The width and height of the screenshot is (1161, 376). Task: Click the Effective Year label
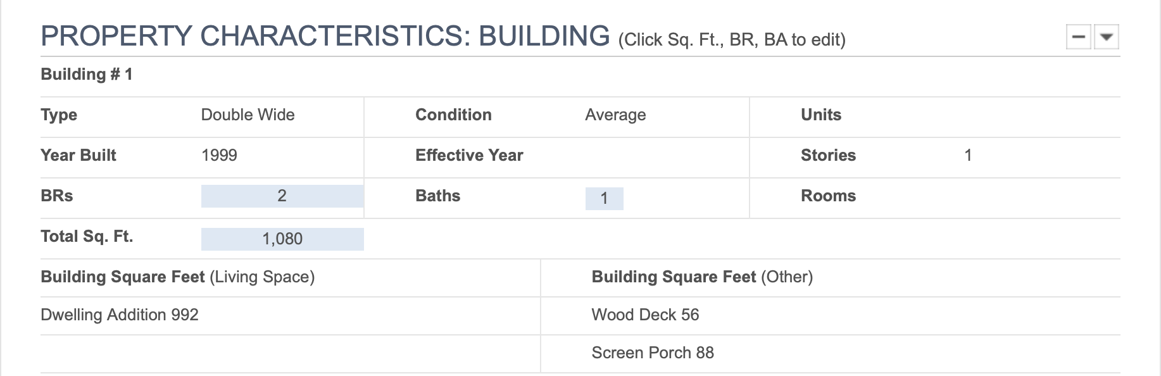point(469,156)
